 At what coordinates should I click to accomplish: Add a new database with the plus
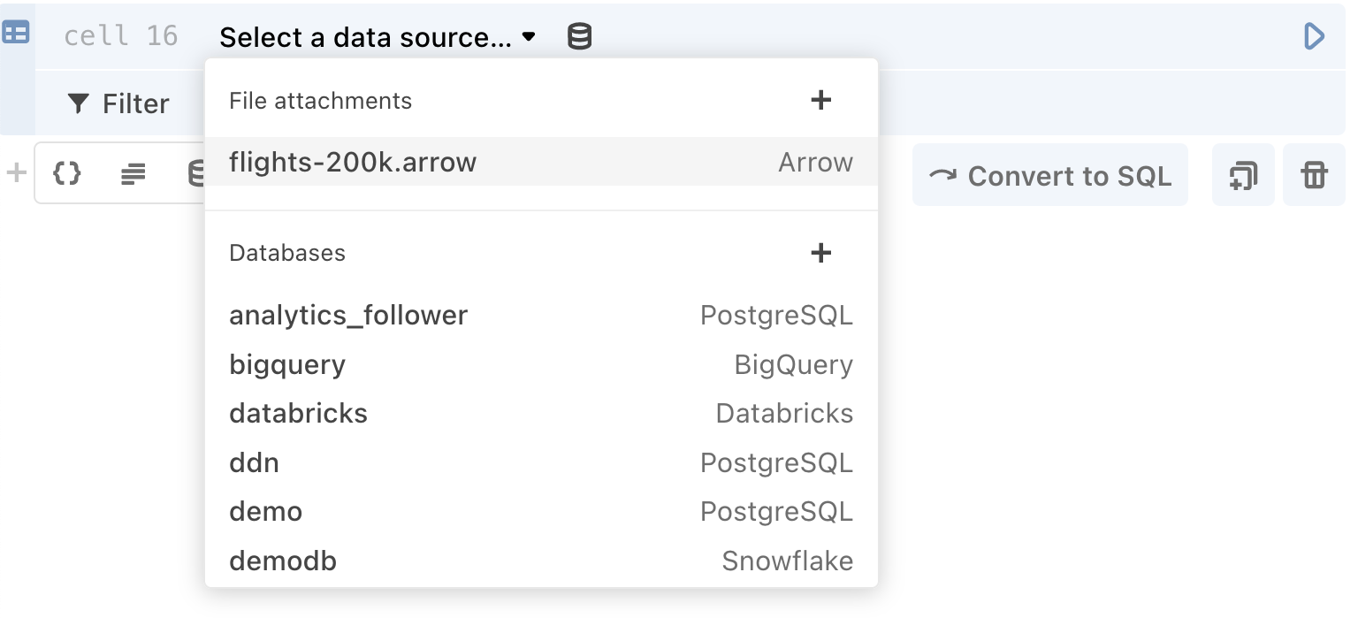point(821,253)
